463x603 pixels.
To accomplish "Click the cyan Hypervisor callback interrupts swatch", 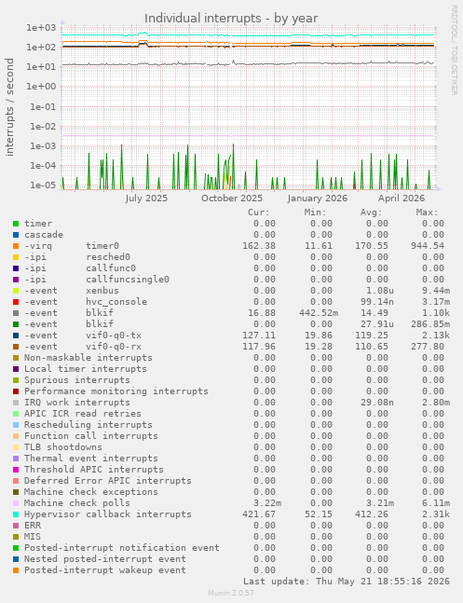I will click(16, 514).
